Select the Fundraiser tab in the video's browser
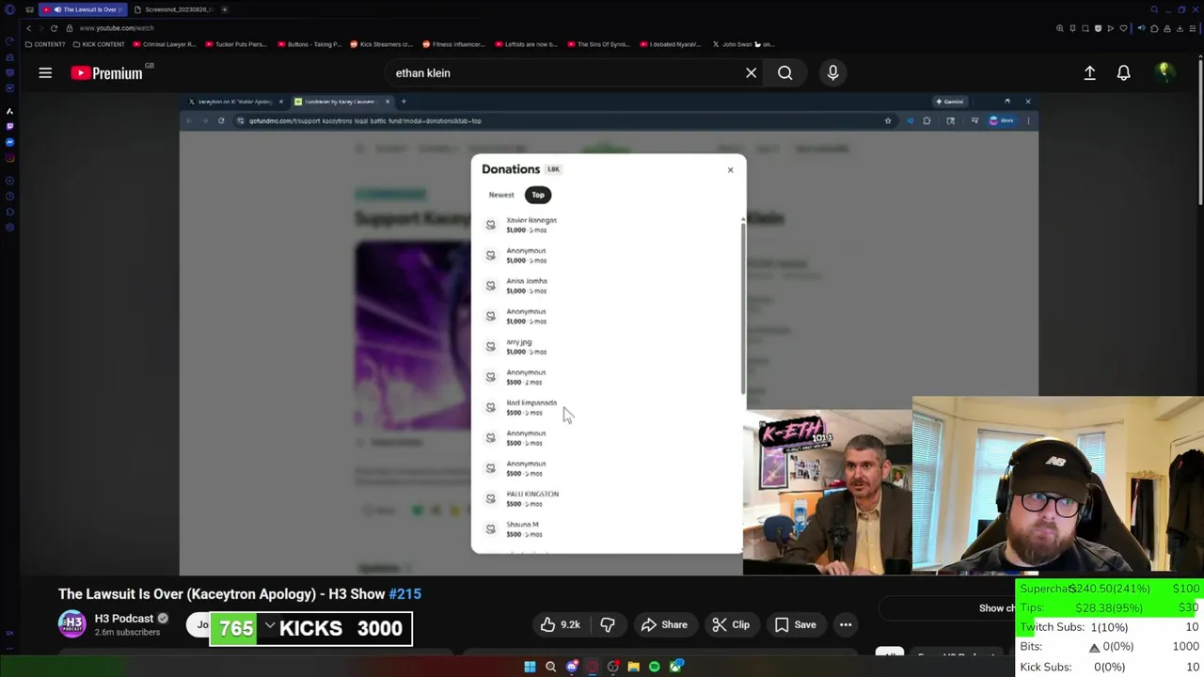 [x=341, y=102]
